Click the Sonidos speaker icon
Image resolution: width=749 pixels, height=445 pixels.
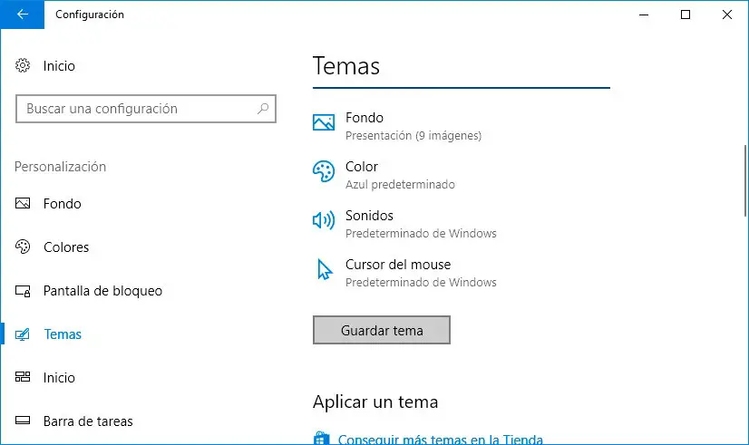[x=324, y=220]
